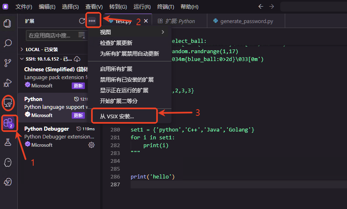The height and width of the screenshot is (209, 347).
Task: Open the Search view in activity bar
Action: (8, 43)
